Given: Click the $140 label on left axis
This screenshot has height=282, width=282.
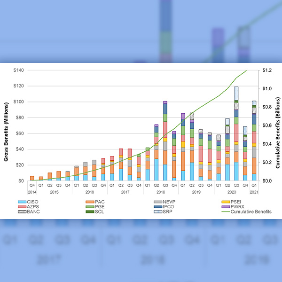Looking at the screenshot, I should (19, 70).
